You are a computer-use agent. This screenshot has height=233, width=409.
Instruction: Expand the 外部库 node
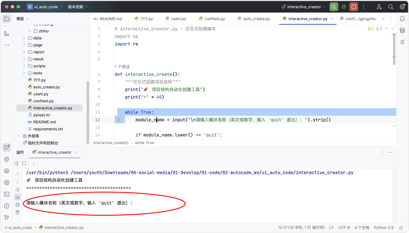(x=19, y=136)
